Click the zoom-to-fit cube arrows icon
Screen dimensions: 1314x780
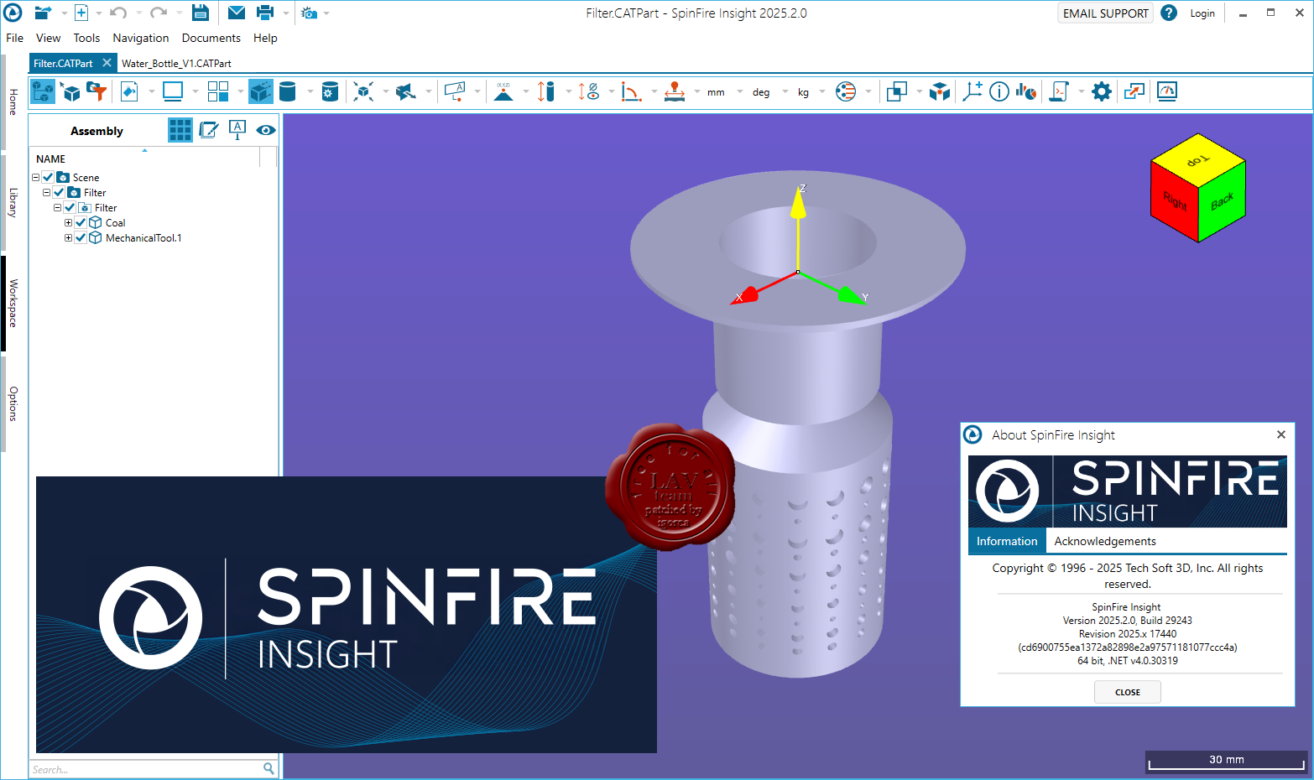[363, 91]
